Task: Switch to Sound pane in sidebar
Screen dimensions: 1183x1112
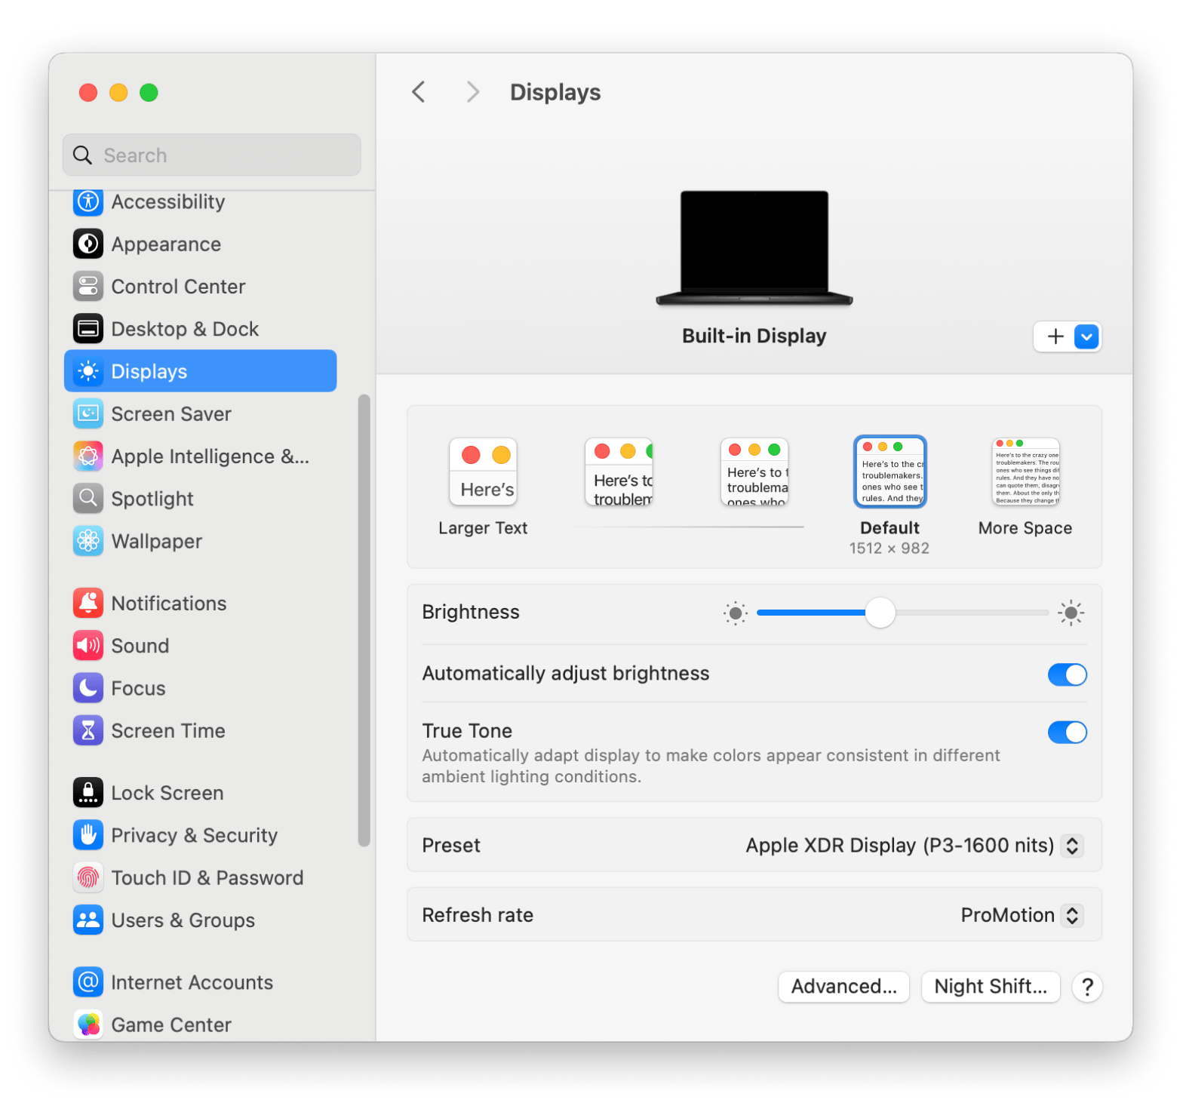Action: 201,645
